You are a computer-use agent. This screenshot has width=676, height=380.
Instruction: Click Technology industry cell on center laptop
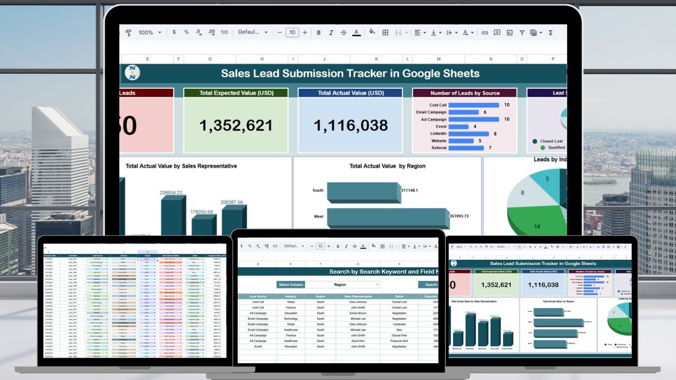(291, 319)
